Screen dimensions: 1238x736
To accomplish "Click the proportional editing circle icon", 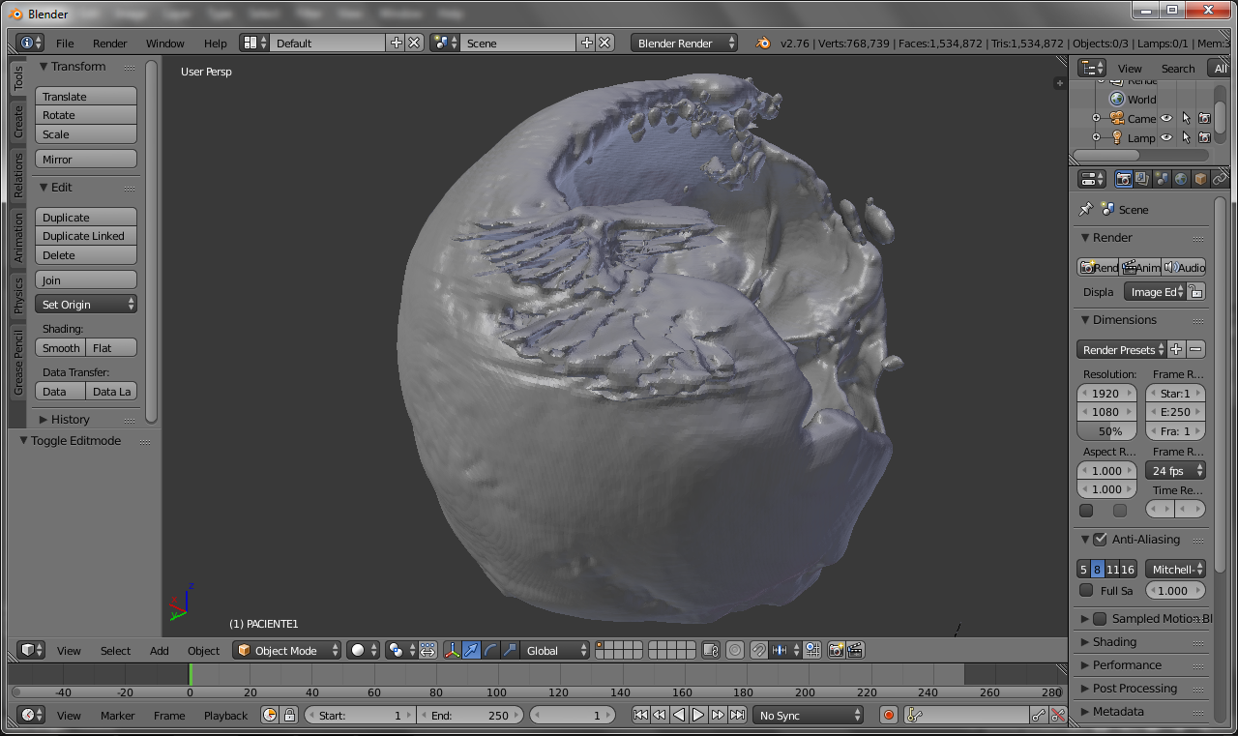I will [x=735, y=651].
